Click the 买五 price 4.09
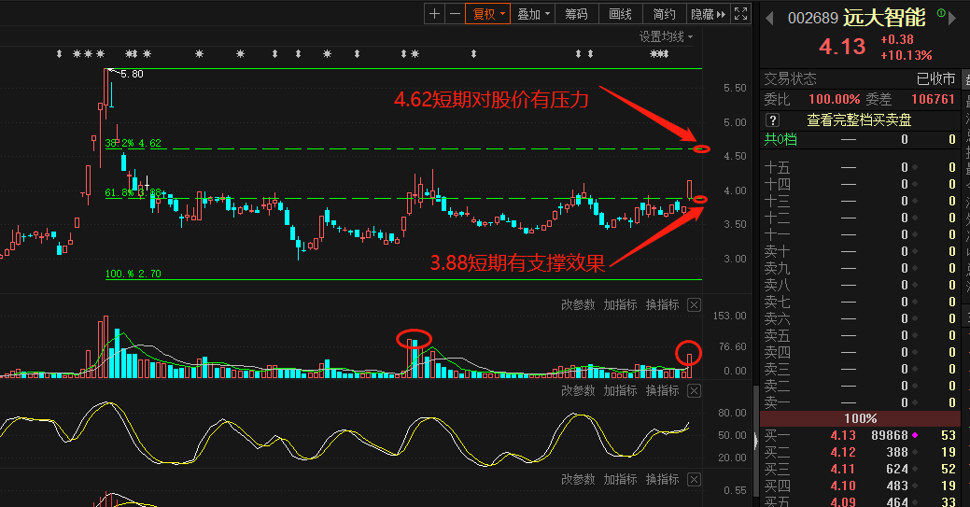The image size is (970, 507). point(843,501)
